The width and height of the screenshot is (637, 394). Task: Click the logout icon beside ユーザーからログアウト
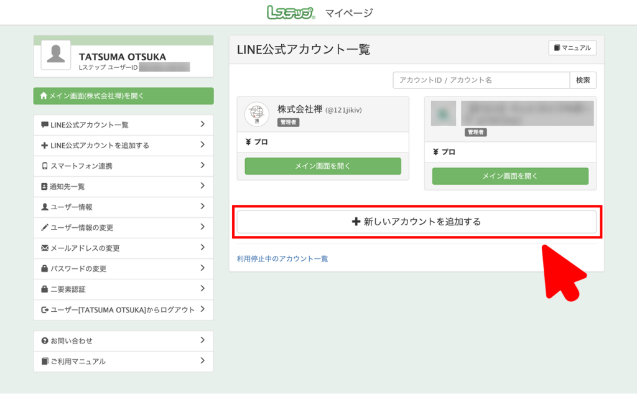(x=44, y=310)
